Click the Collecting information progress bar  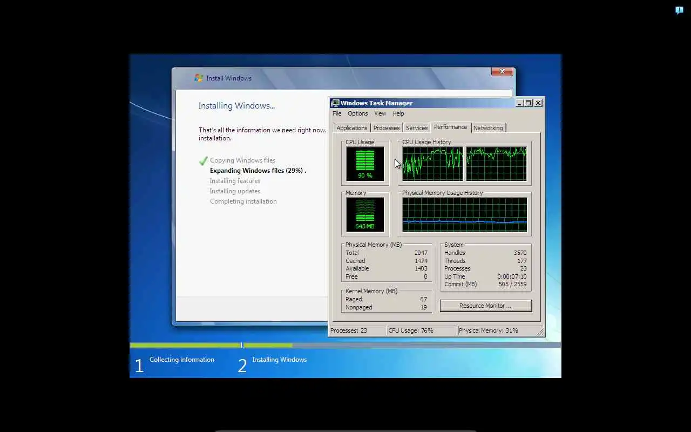tap(186, 345)
